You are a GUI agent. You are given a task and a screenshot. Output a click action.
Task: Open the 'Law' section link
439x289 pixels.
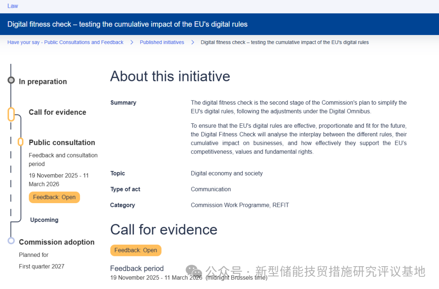[12, 6]
